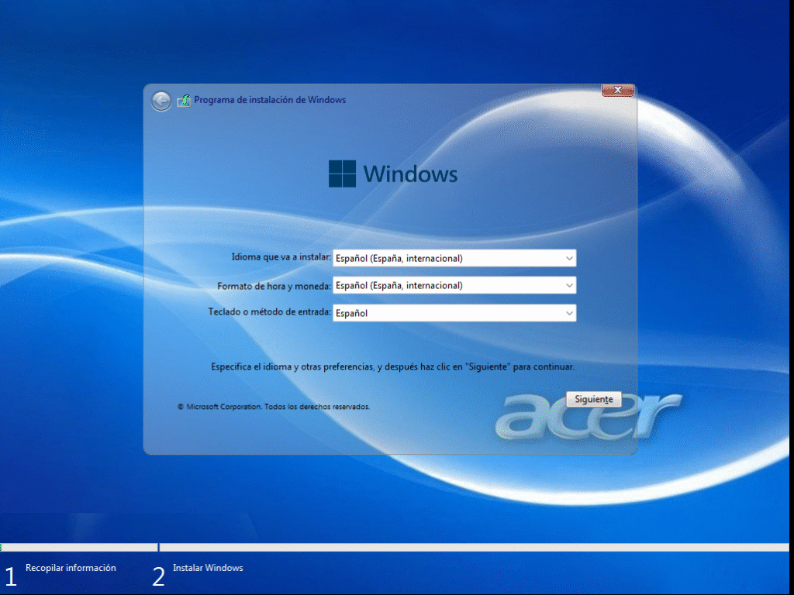Click the 'Especifica el idioma' instruction text
This screenshot has height=595, width=794.
pyautogui.click(x=392, y=366)
